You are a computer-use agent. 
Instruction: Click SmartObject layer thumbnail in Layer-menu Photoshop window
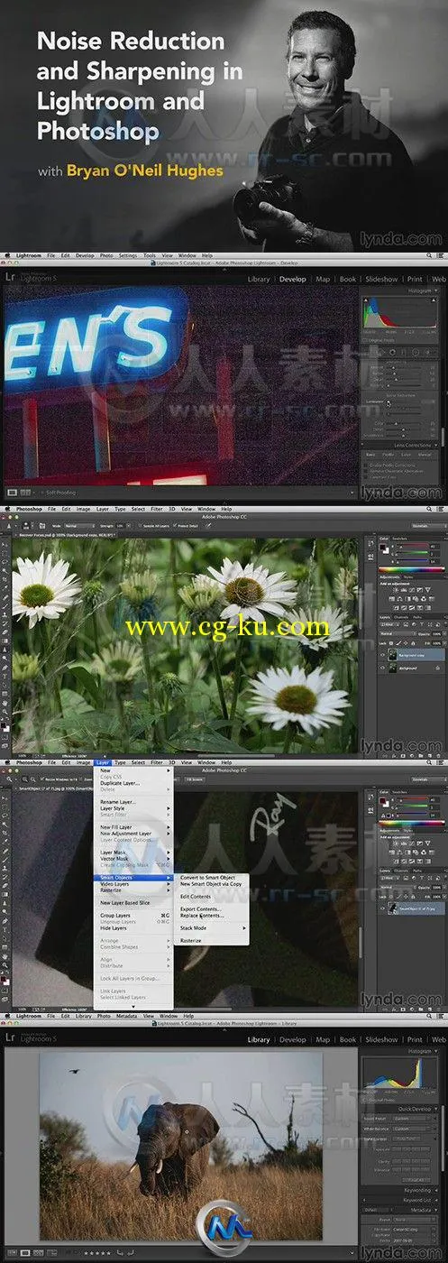(393, 908)
